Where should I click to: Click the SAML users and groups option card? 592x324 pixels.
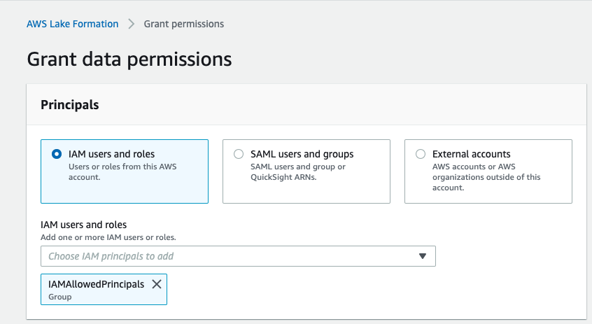click(x=306, y=171)
